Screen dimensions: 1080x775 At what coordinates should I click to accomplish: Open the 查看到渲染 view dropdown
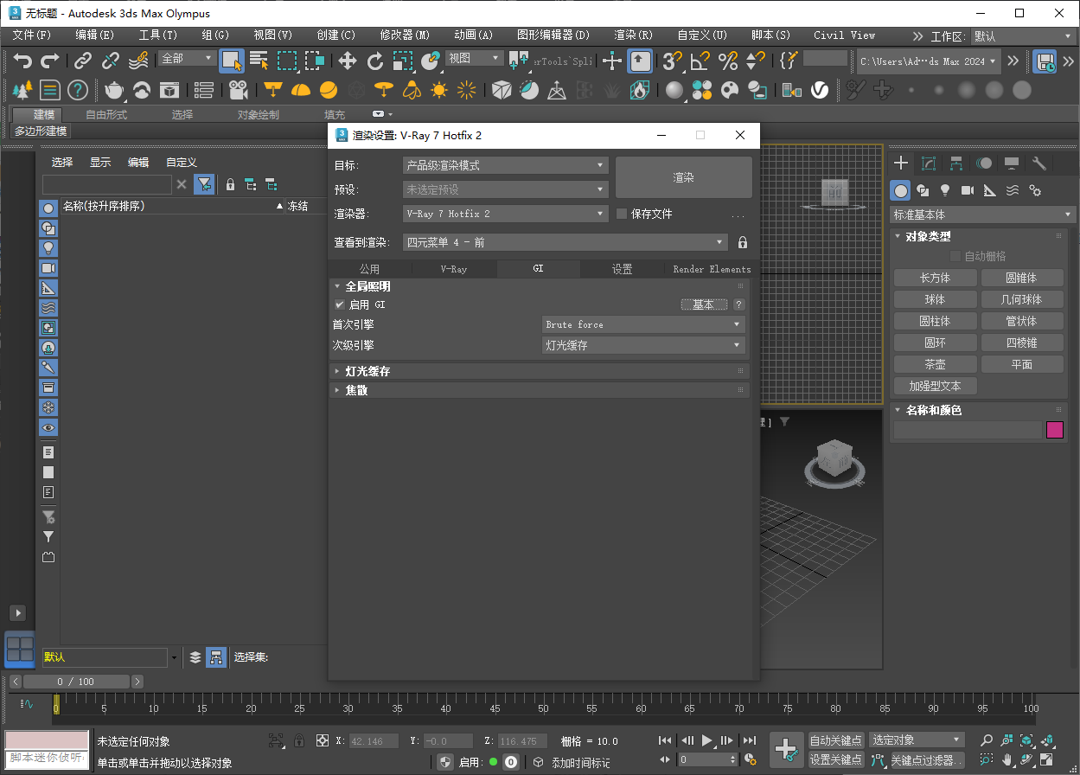tap(566, 243)
